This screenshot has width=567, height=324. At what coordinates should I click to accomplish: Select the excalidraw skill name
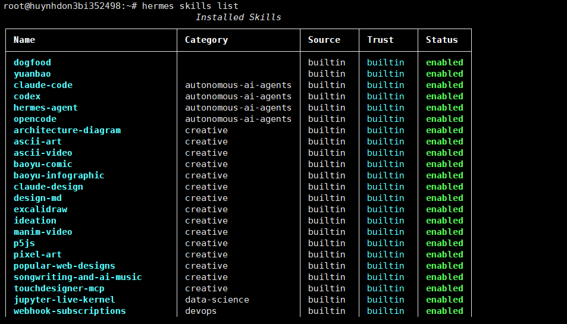click(x=40, y=209)
